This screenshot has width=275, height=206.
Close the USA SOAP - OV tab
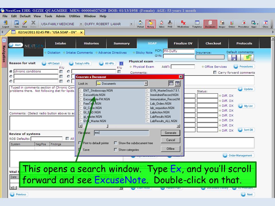click(x=81, y=32)
